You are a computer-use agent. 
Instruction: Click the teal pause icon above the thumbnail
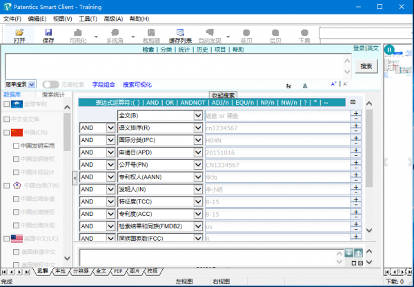[x=389, y=50]
